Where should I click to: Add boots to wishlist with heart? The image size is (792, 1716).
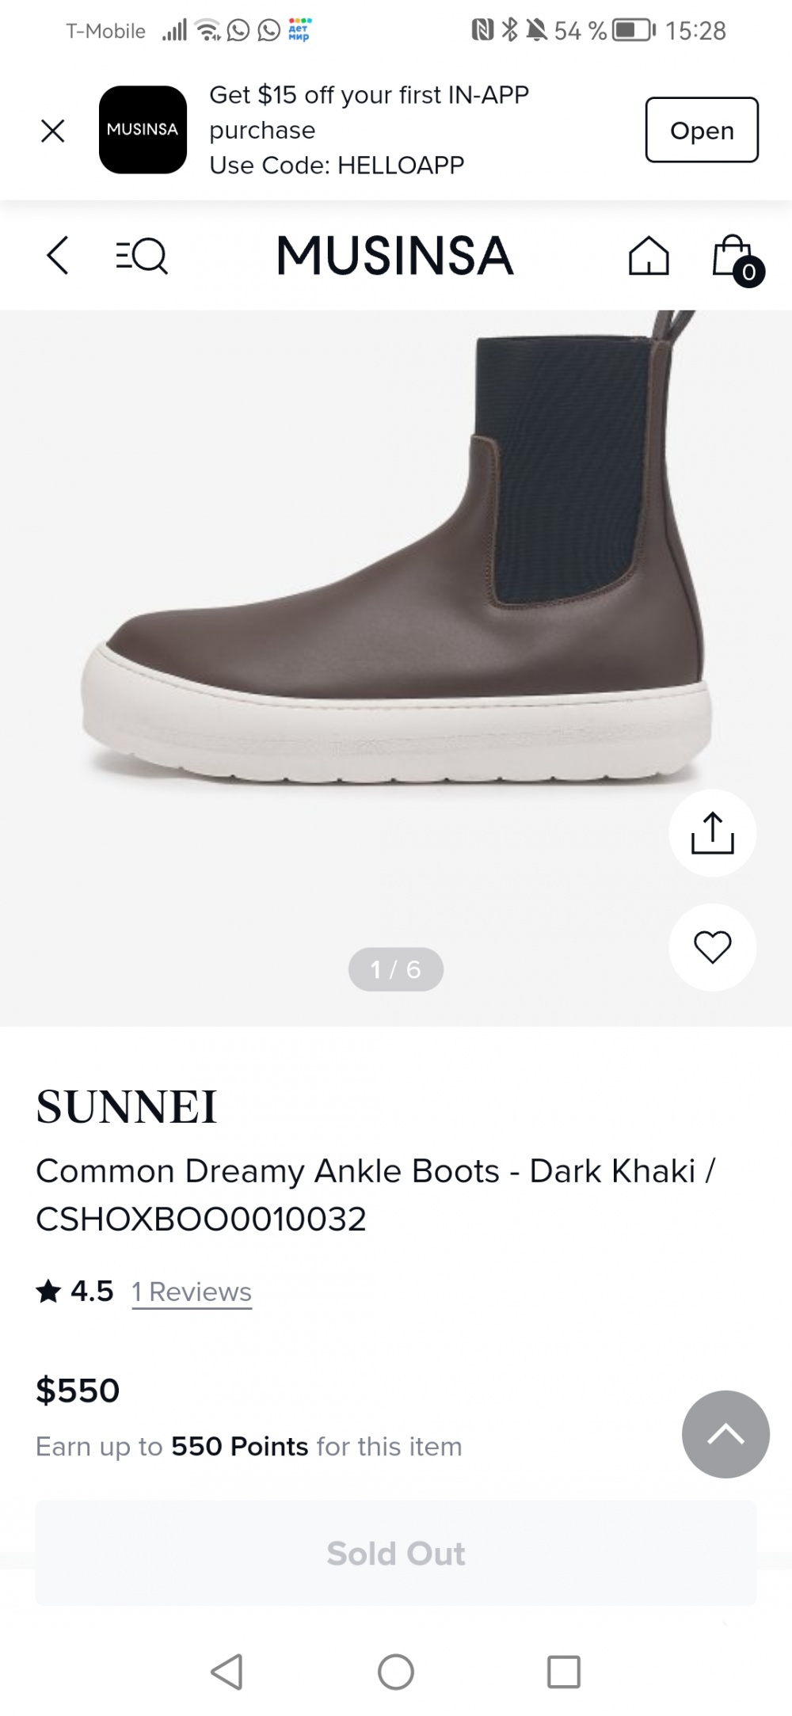(712, 947)
